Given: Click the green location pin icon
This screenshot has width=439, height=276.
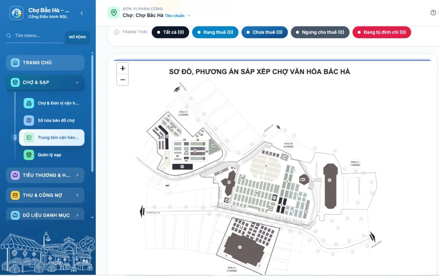Looking at the screenshot, I should (x=114, y=12).
